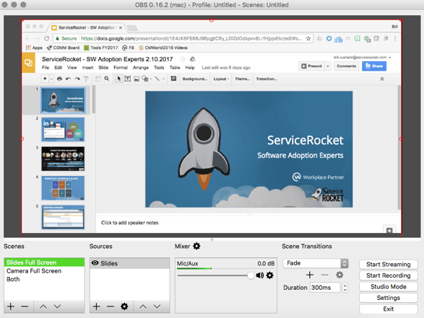Add a scene transition
The height and width of the screenshot is (318, 424).
click(x=310, y=275)
